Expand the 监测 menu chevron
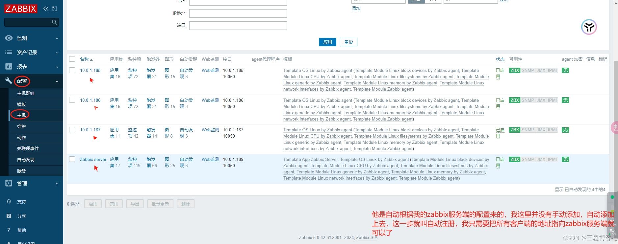The height and width of the screenshot is (244, 618). [57, 38]
